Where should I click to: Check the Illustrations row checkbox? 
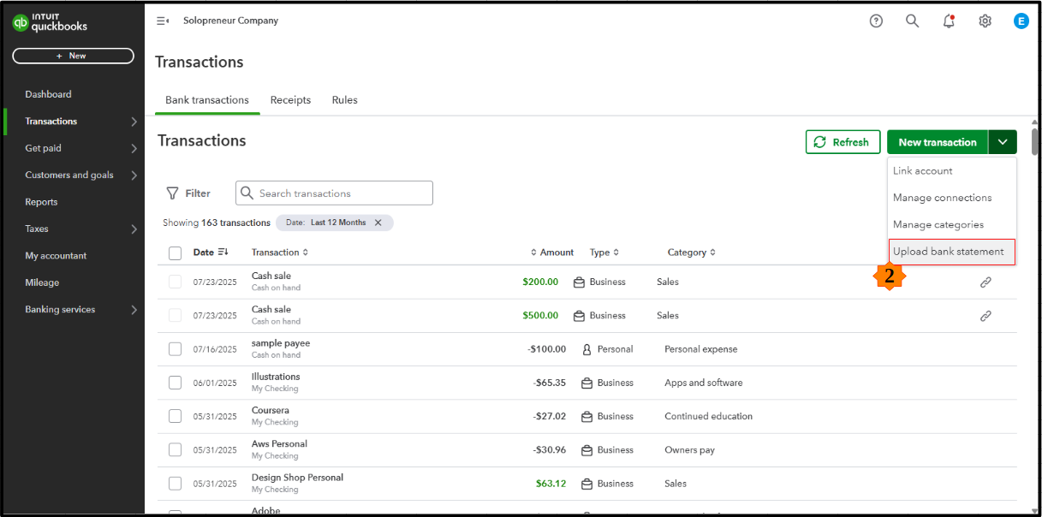[176, 383]
